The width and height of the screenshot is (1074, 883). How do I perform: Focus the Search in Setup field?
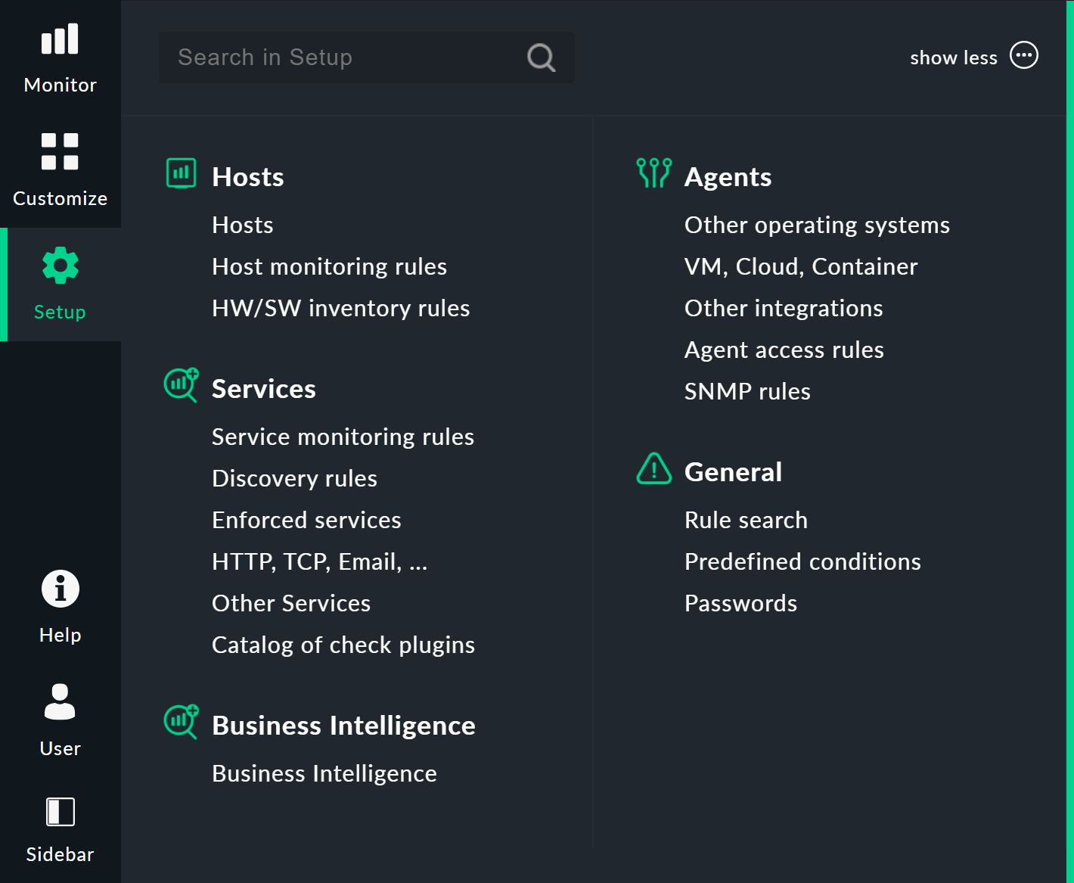(x=367, y=58)
